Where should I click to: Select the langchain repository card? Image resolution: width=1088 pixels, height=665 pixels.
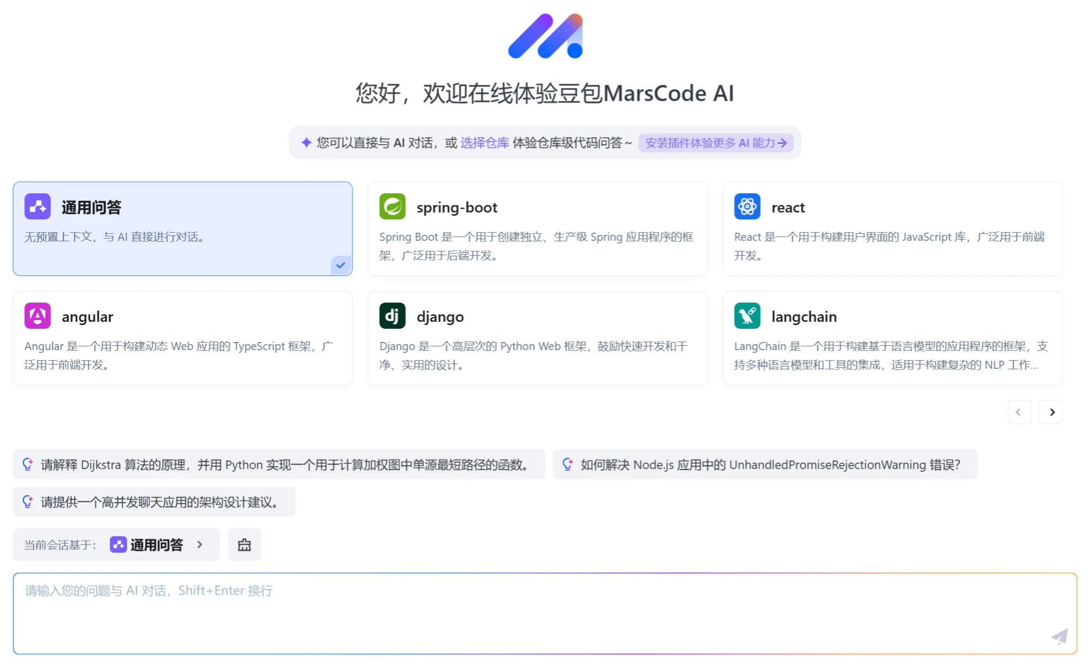893,338
